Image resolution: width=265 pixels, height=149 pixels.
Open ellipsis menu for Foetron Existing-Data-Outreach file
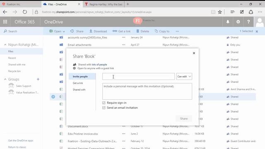124,141
